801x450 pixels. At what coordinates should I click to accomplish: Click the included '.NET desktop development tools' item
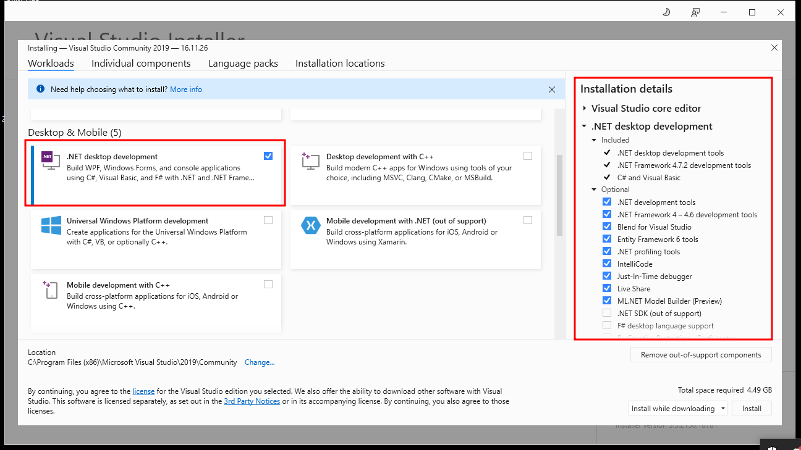671,153
